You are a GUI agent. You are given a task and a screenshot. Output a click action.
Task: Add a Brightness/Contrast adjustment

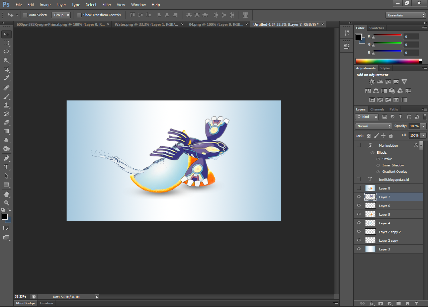372,82
